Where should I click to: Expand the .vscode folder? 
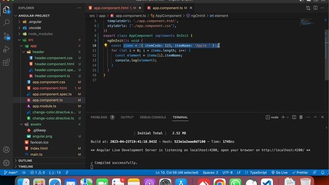coord(49,28)
